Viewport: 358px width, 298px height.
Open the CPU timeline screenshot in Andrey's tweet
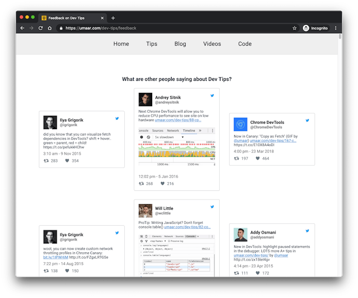pyautogui.click(x=177, y=147)
